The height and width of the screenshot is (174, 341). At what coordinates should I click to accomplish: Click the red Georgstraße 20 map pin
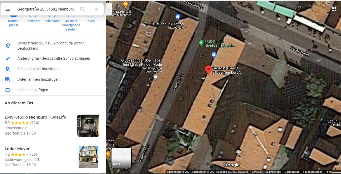[x=208, y=70]
